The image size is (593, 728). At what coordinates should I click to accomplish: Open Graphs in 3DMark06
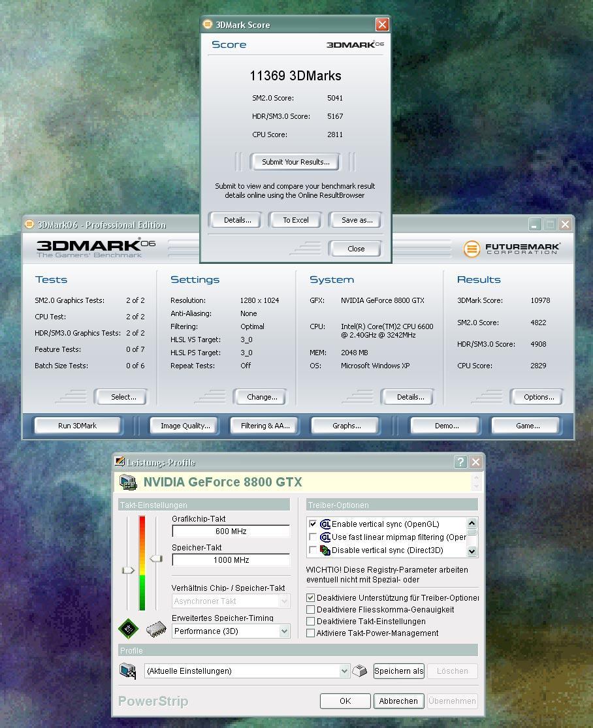click(x=346, y=426)
